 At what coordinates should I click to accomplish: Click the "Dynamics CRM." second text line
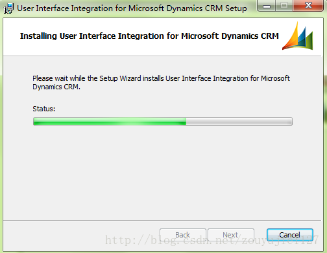coord(56,87)
